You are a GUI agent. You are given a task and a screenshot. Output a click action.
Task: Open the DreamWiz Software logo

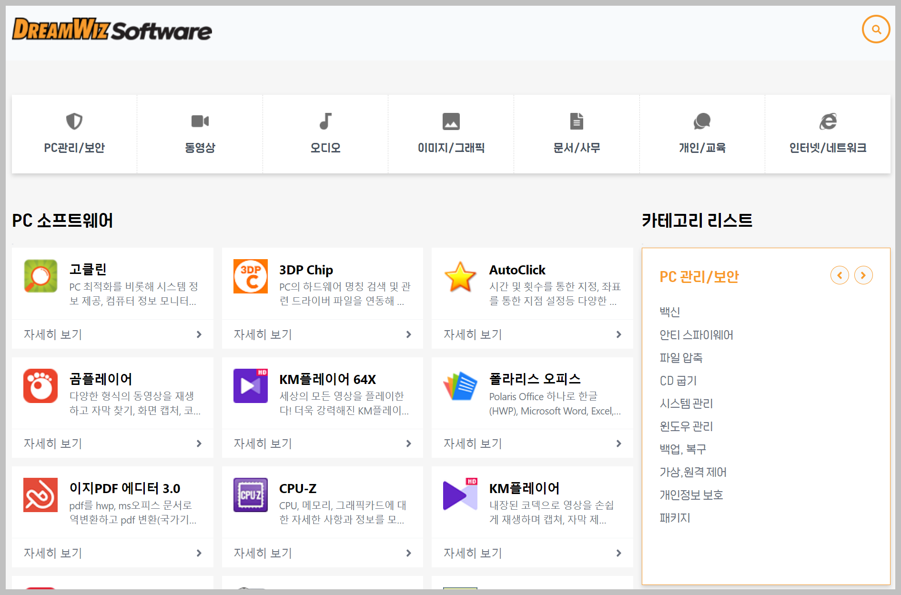(x=112, y=29)
